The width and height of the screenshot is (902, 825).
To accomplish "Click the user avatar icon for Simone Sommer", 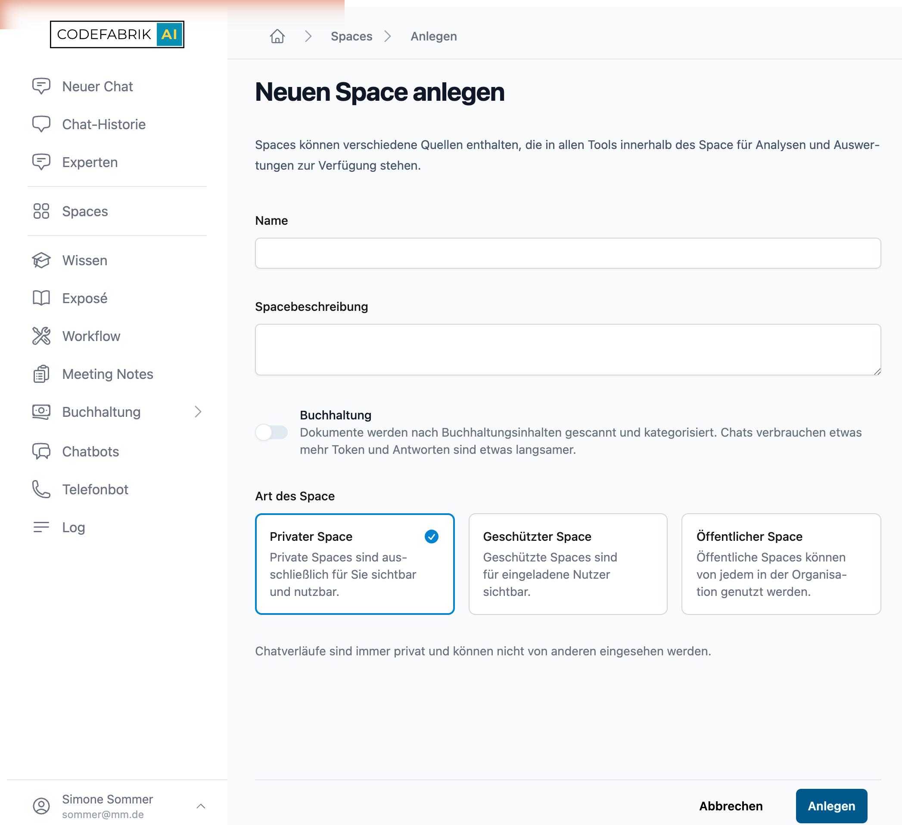I will [x=41, y=806].
